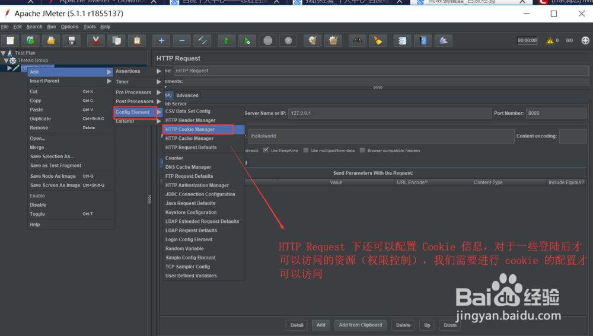This screenshot has height=336, width=593.
Task: Collapse the Test Plan tree node
Action: point(4,53)
